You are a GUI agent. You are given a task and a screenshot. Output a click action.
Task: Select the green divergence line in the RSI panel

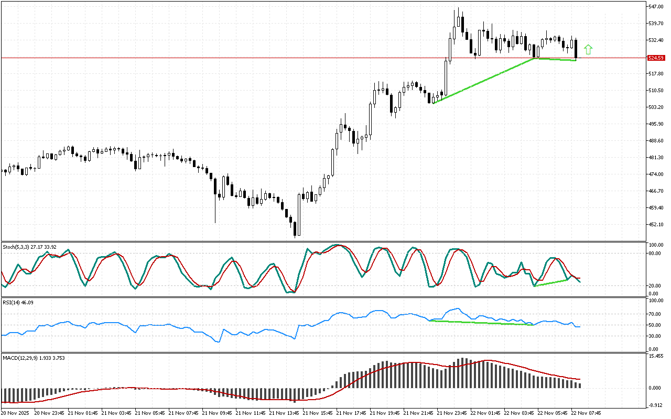coord(482,322)
